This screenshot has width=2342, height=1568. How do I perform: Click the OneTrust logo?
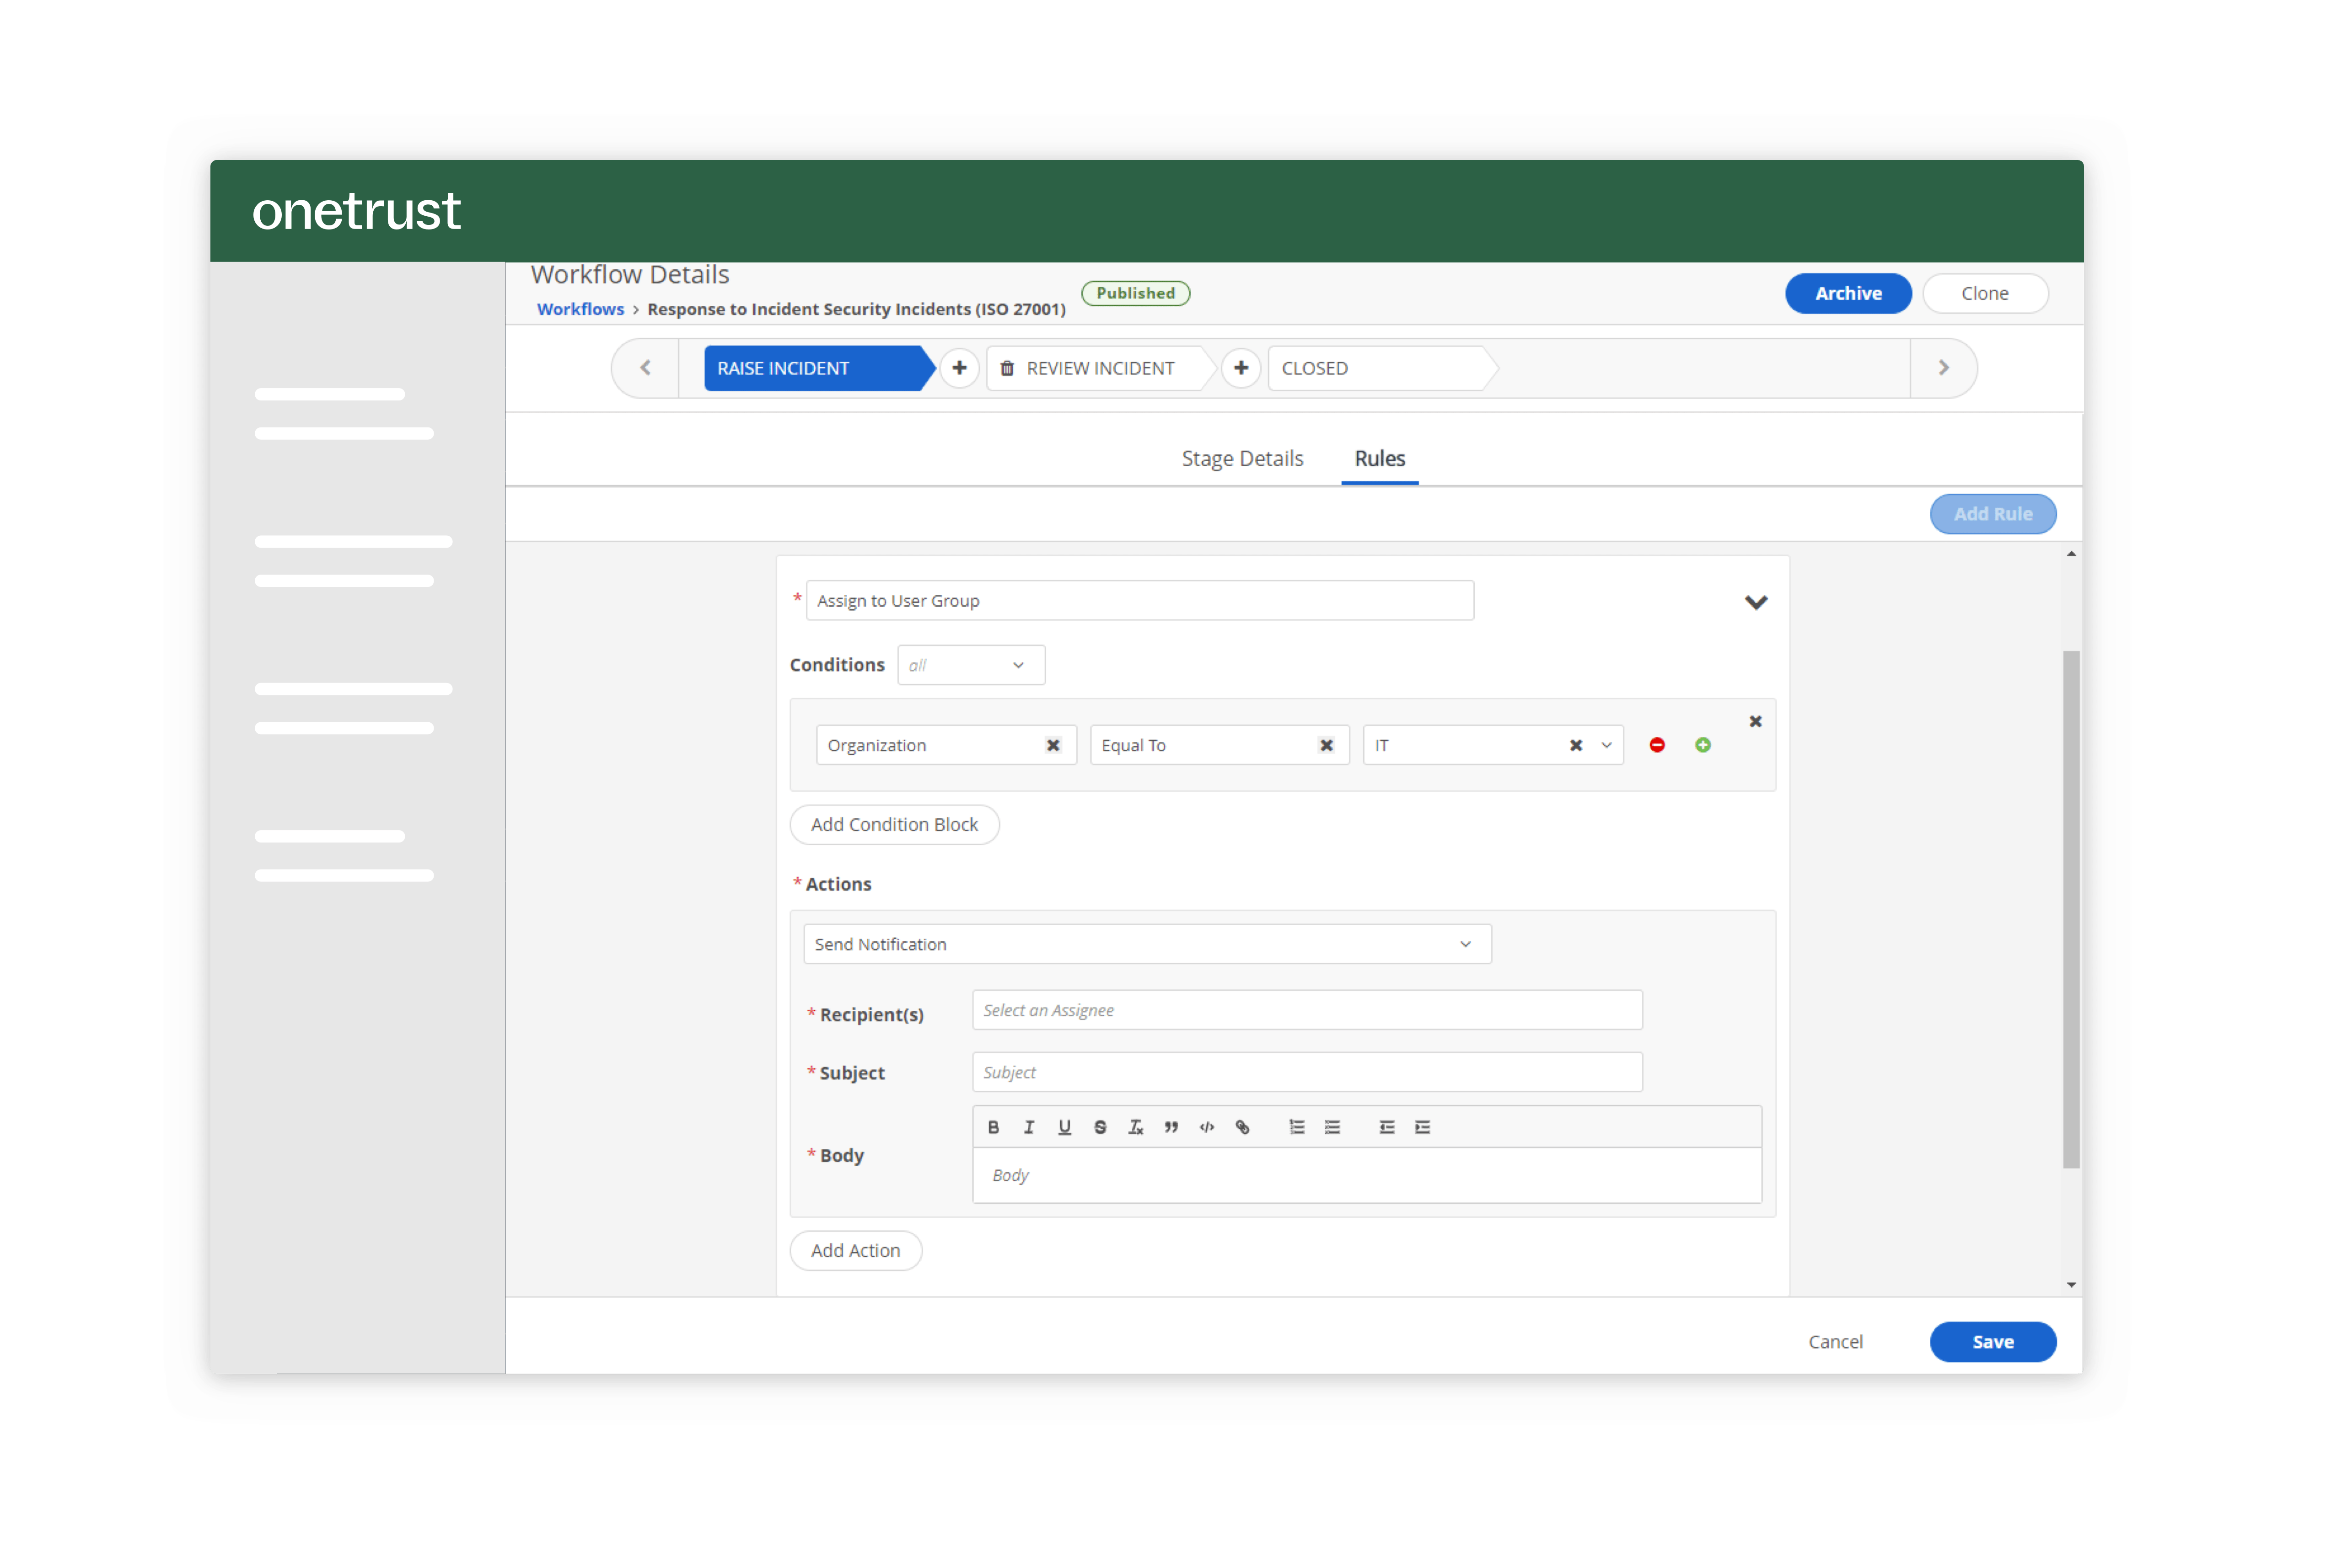tap(356, 211)
